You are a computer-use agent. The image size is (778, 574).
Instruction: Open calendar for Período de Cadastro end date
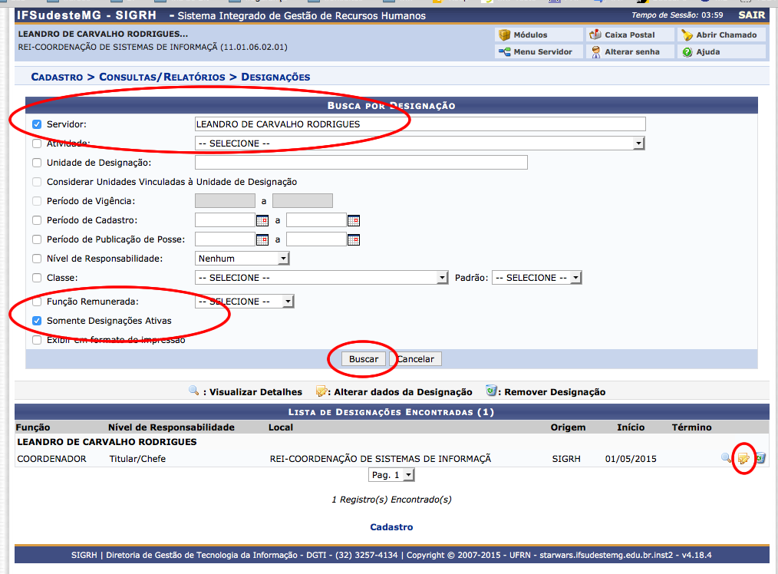pos(353,220)
